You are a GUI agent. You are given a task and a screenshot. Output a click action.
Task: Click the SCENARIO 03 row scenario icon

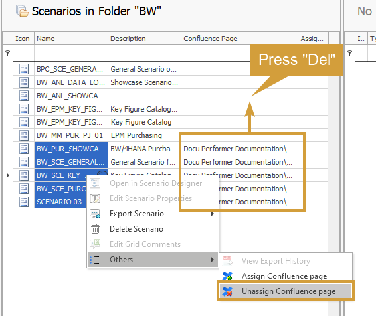pos(24,202)
